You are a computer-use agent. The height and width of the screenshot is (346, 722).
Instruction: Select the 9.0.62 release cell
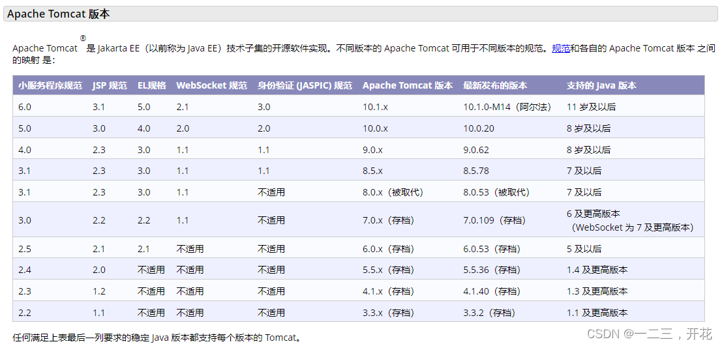coord(476,150)
